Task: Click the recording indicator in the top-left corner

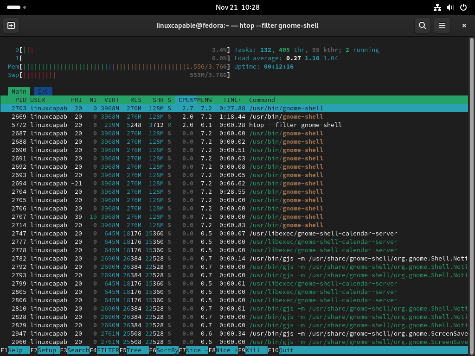Action: (14, 7)
